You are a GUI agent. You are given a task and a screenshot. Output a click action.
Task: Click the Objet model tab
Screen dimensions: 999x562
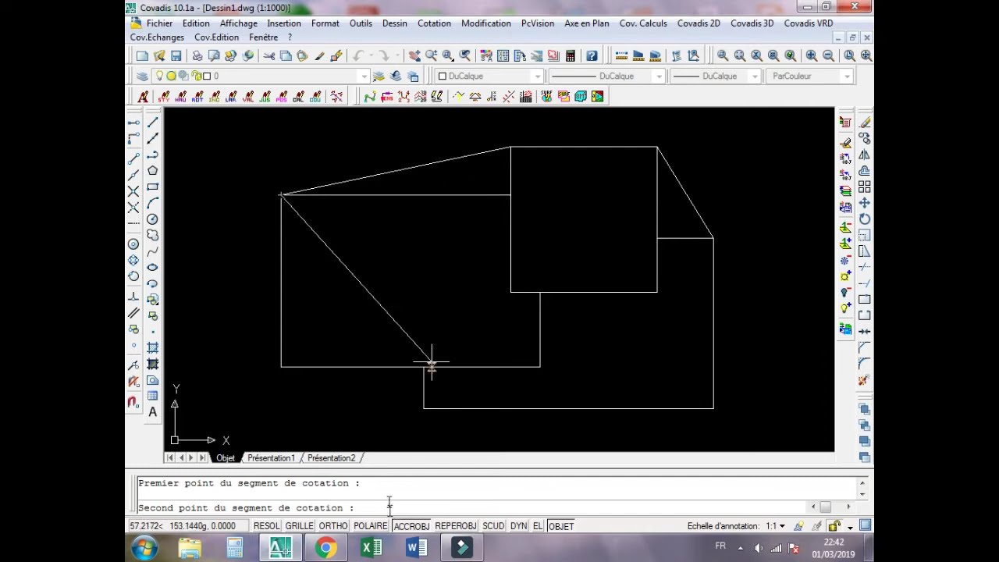[x=226, y=458]
